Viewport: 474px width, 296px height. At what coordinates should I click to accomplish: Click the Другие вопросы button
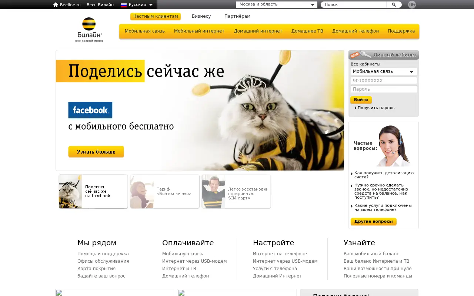tap(374, 222)
